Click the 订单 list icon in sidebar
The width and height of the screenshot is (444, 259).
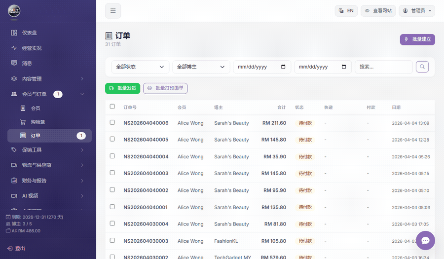23,136
